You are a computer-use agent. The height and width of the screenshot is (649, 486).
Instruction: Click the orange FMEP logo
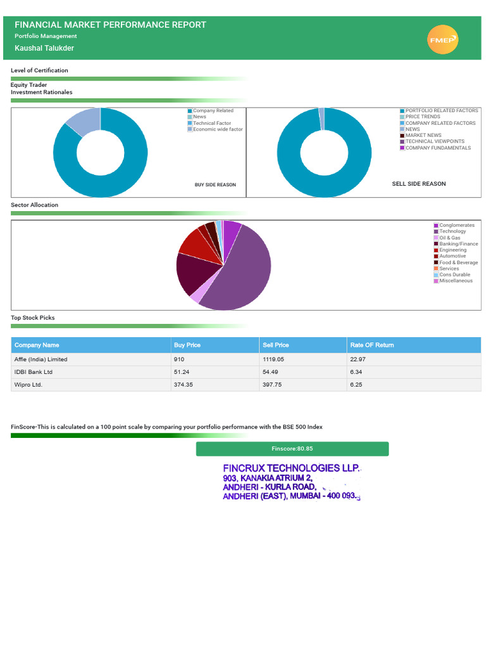pyautogui.click(x=442, y=40)
